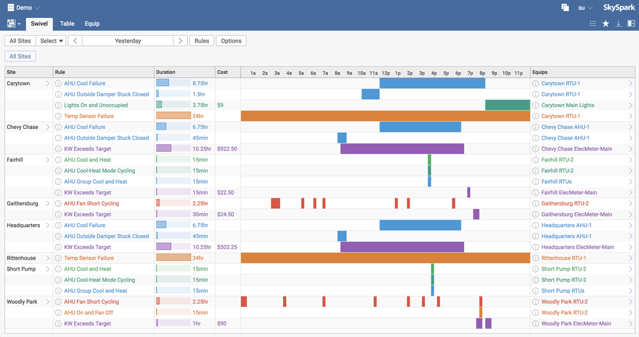The image size is (639, 337).
Task: Click info icon beside Gaithersburg RTU-2 equip
Action: click(535, 204)
